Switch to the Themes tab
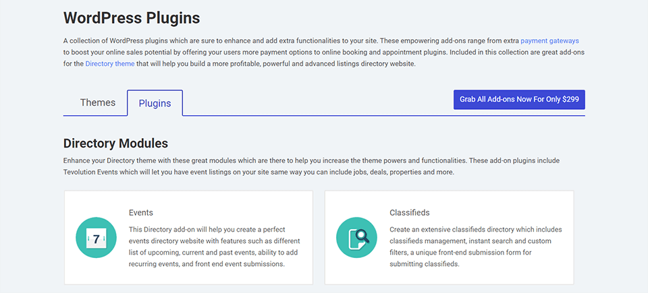 98,102
